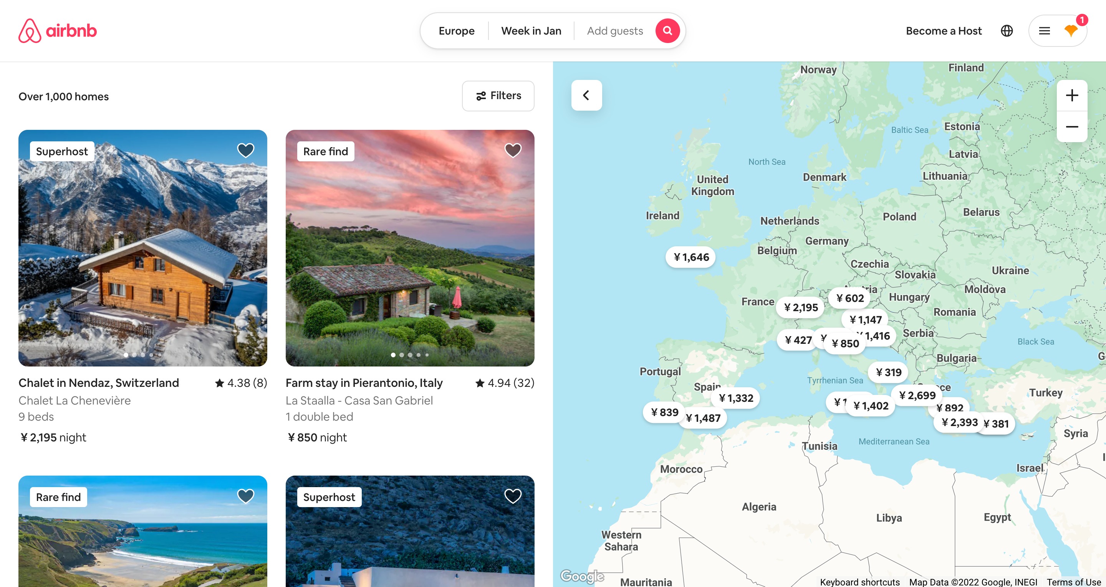Click the Chalet La Chenevière subtitle
The width and height of the screenshot is (1106, 587).
click(x=74, y=400)
